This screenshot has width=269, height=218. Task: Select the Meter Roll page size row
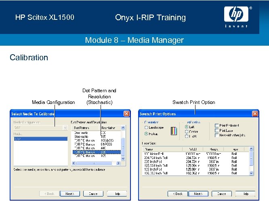tap(195, 154)
